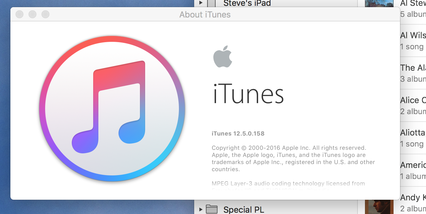Click the iTunes 12.5.0.158 version text
The width and height of the screenshot is (426, 214).
pos(238,133)
